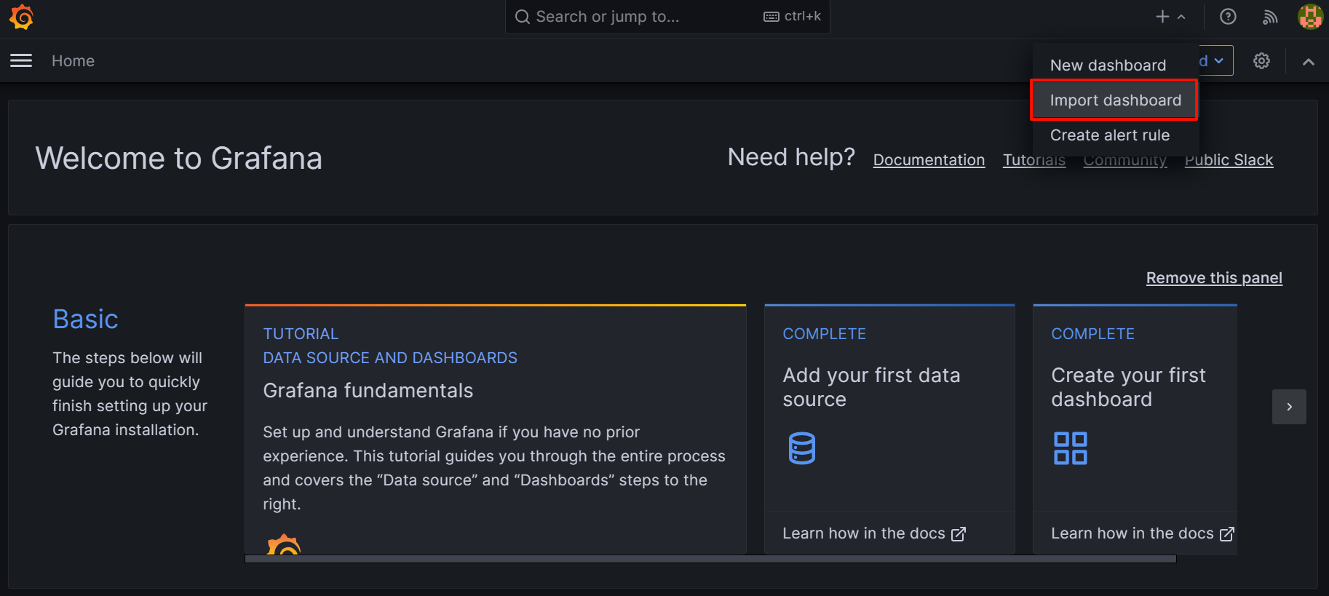Screen dimensions: 1329x596
Task: Open Grafana fundamentals tutorial card
Action: (x=496, y=429)
